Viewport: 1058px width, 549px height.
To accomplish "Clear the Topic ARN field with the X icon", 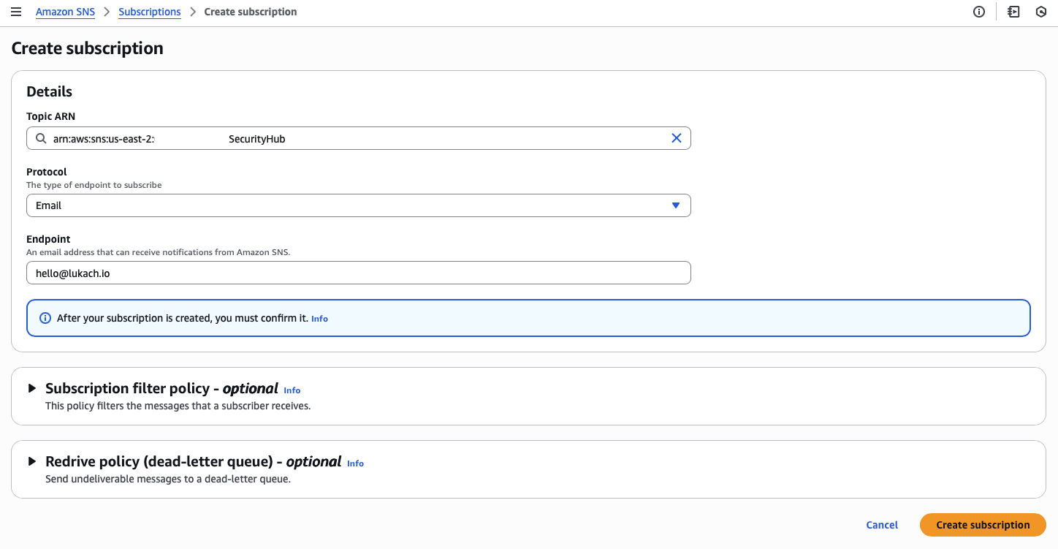I will click(676, 138).
